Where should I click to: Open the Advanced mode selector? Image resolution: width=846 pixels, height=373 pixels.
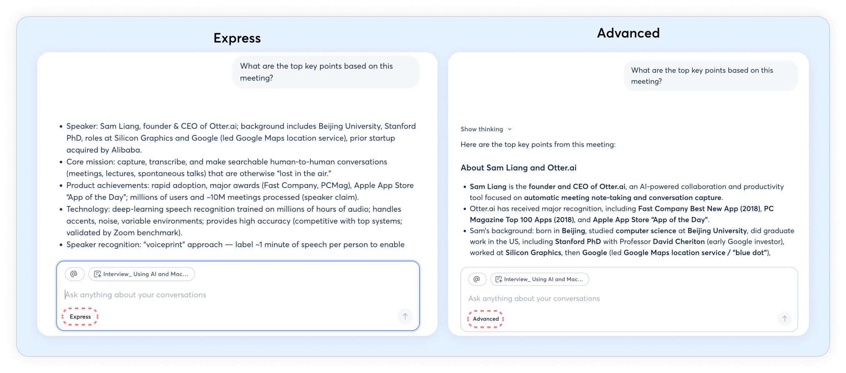pos(486,319)
